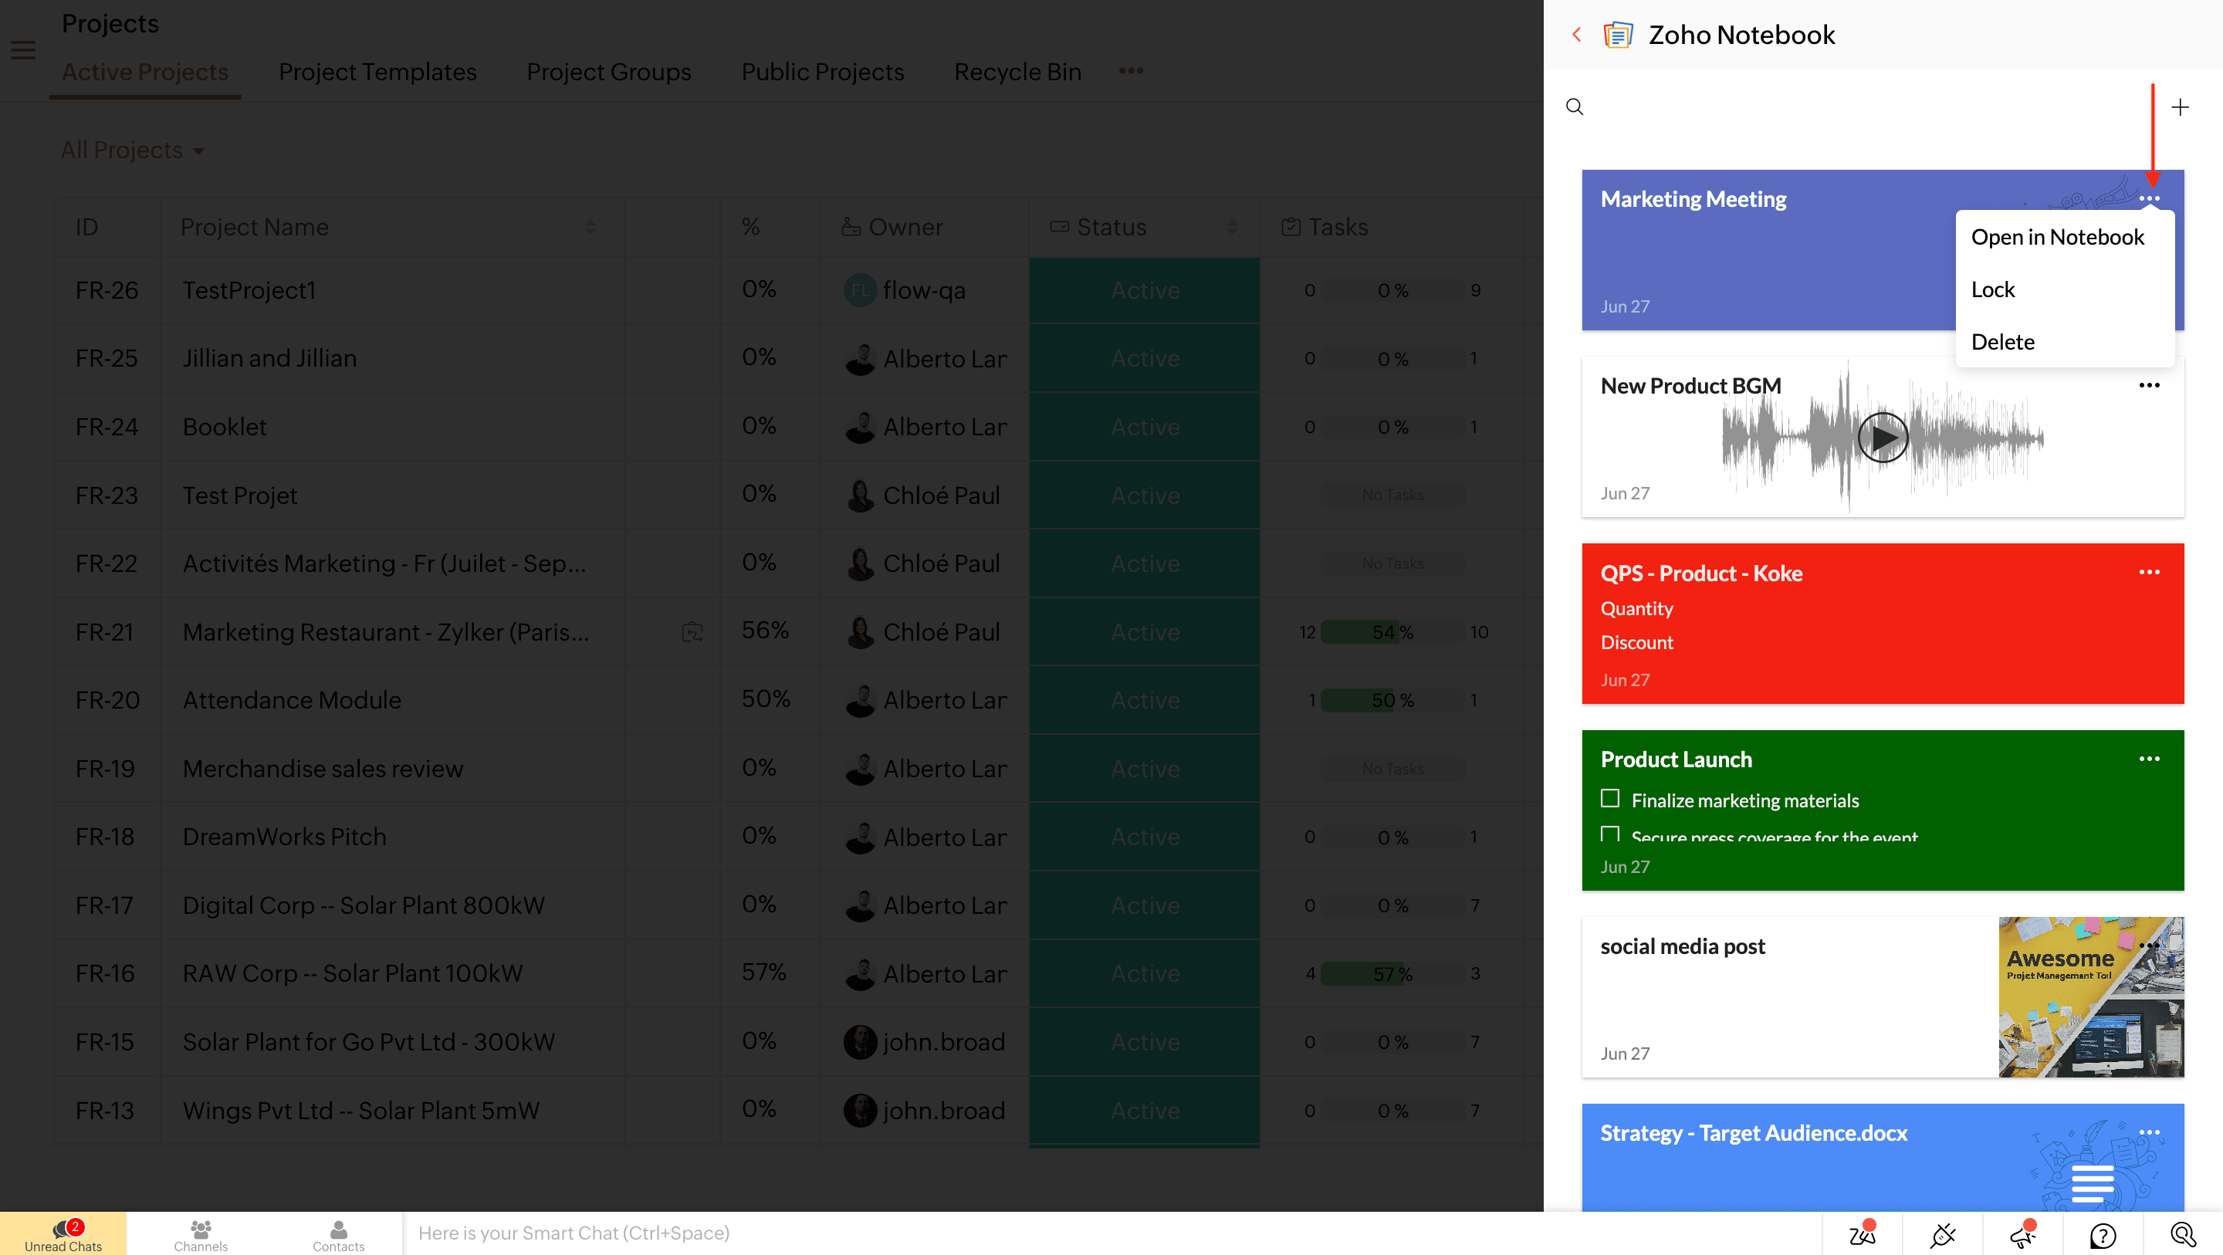Image resolution: width=2223 pixels, height=1255 pixels.
Task: Click Merchandise sales review project name
Action: pos(323,768)
